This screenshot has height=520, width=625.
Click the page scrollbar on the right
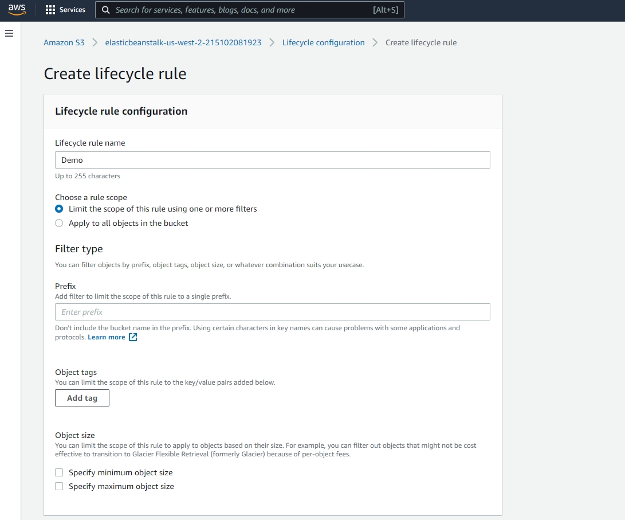click(622, 258)
